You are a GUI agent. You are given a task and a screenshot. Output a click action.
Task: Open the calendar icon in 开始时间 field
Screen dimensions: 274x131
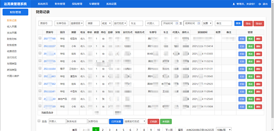pos(176,23)
